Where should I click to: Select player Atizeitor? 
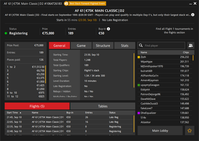165,122
